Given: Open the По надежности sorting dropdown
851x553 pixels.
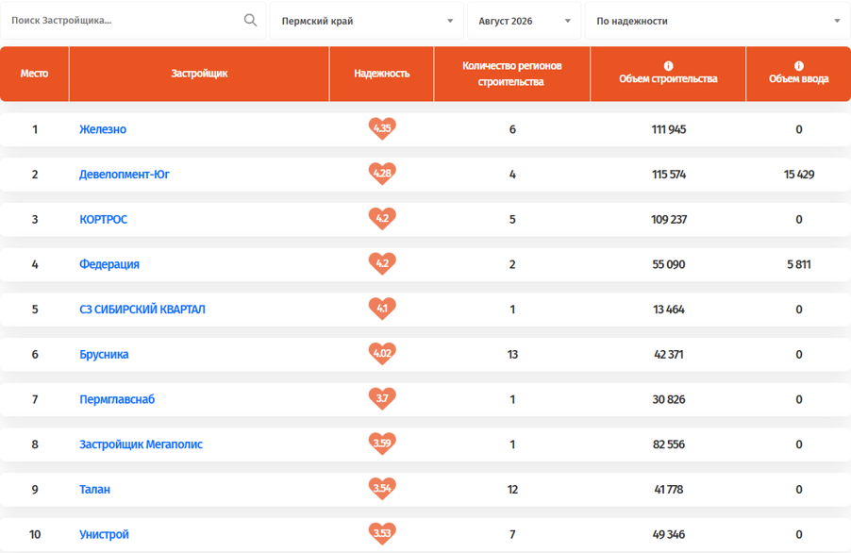Looking at the screenshot, I should (717, 21).
